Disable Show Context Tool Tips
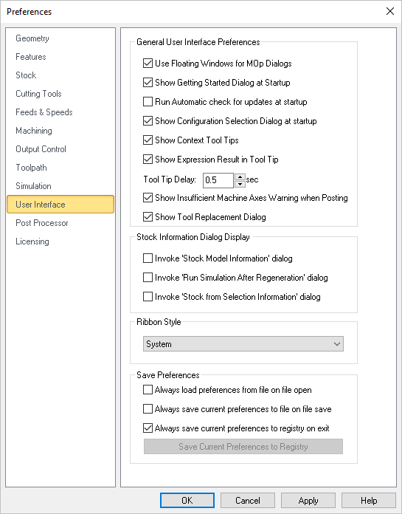The width and height of the screenshot is (402, 514). coord(148,140)
